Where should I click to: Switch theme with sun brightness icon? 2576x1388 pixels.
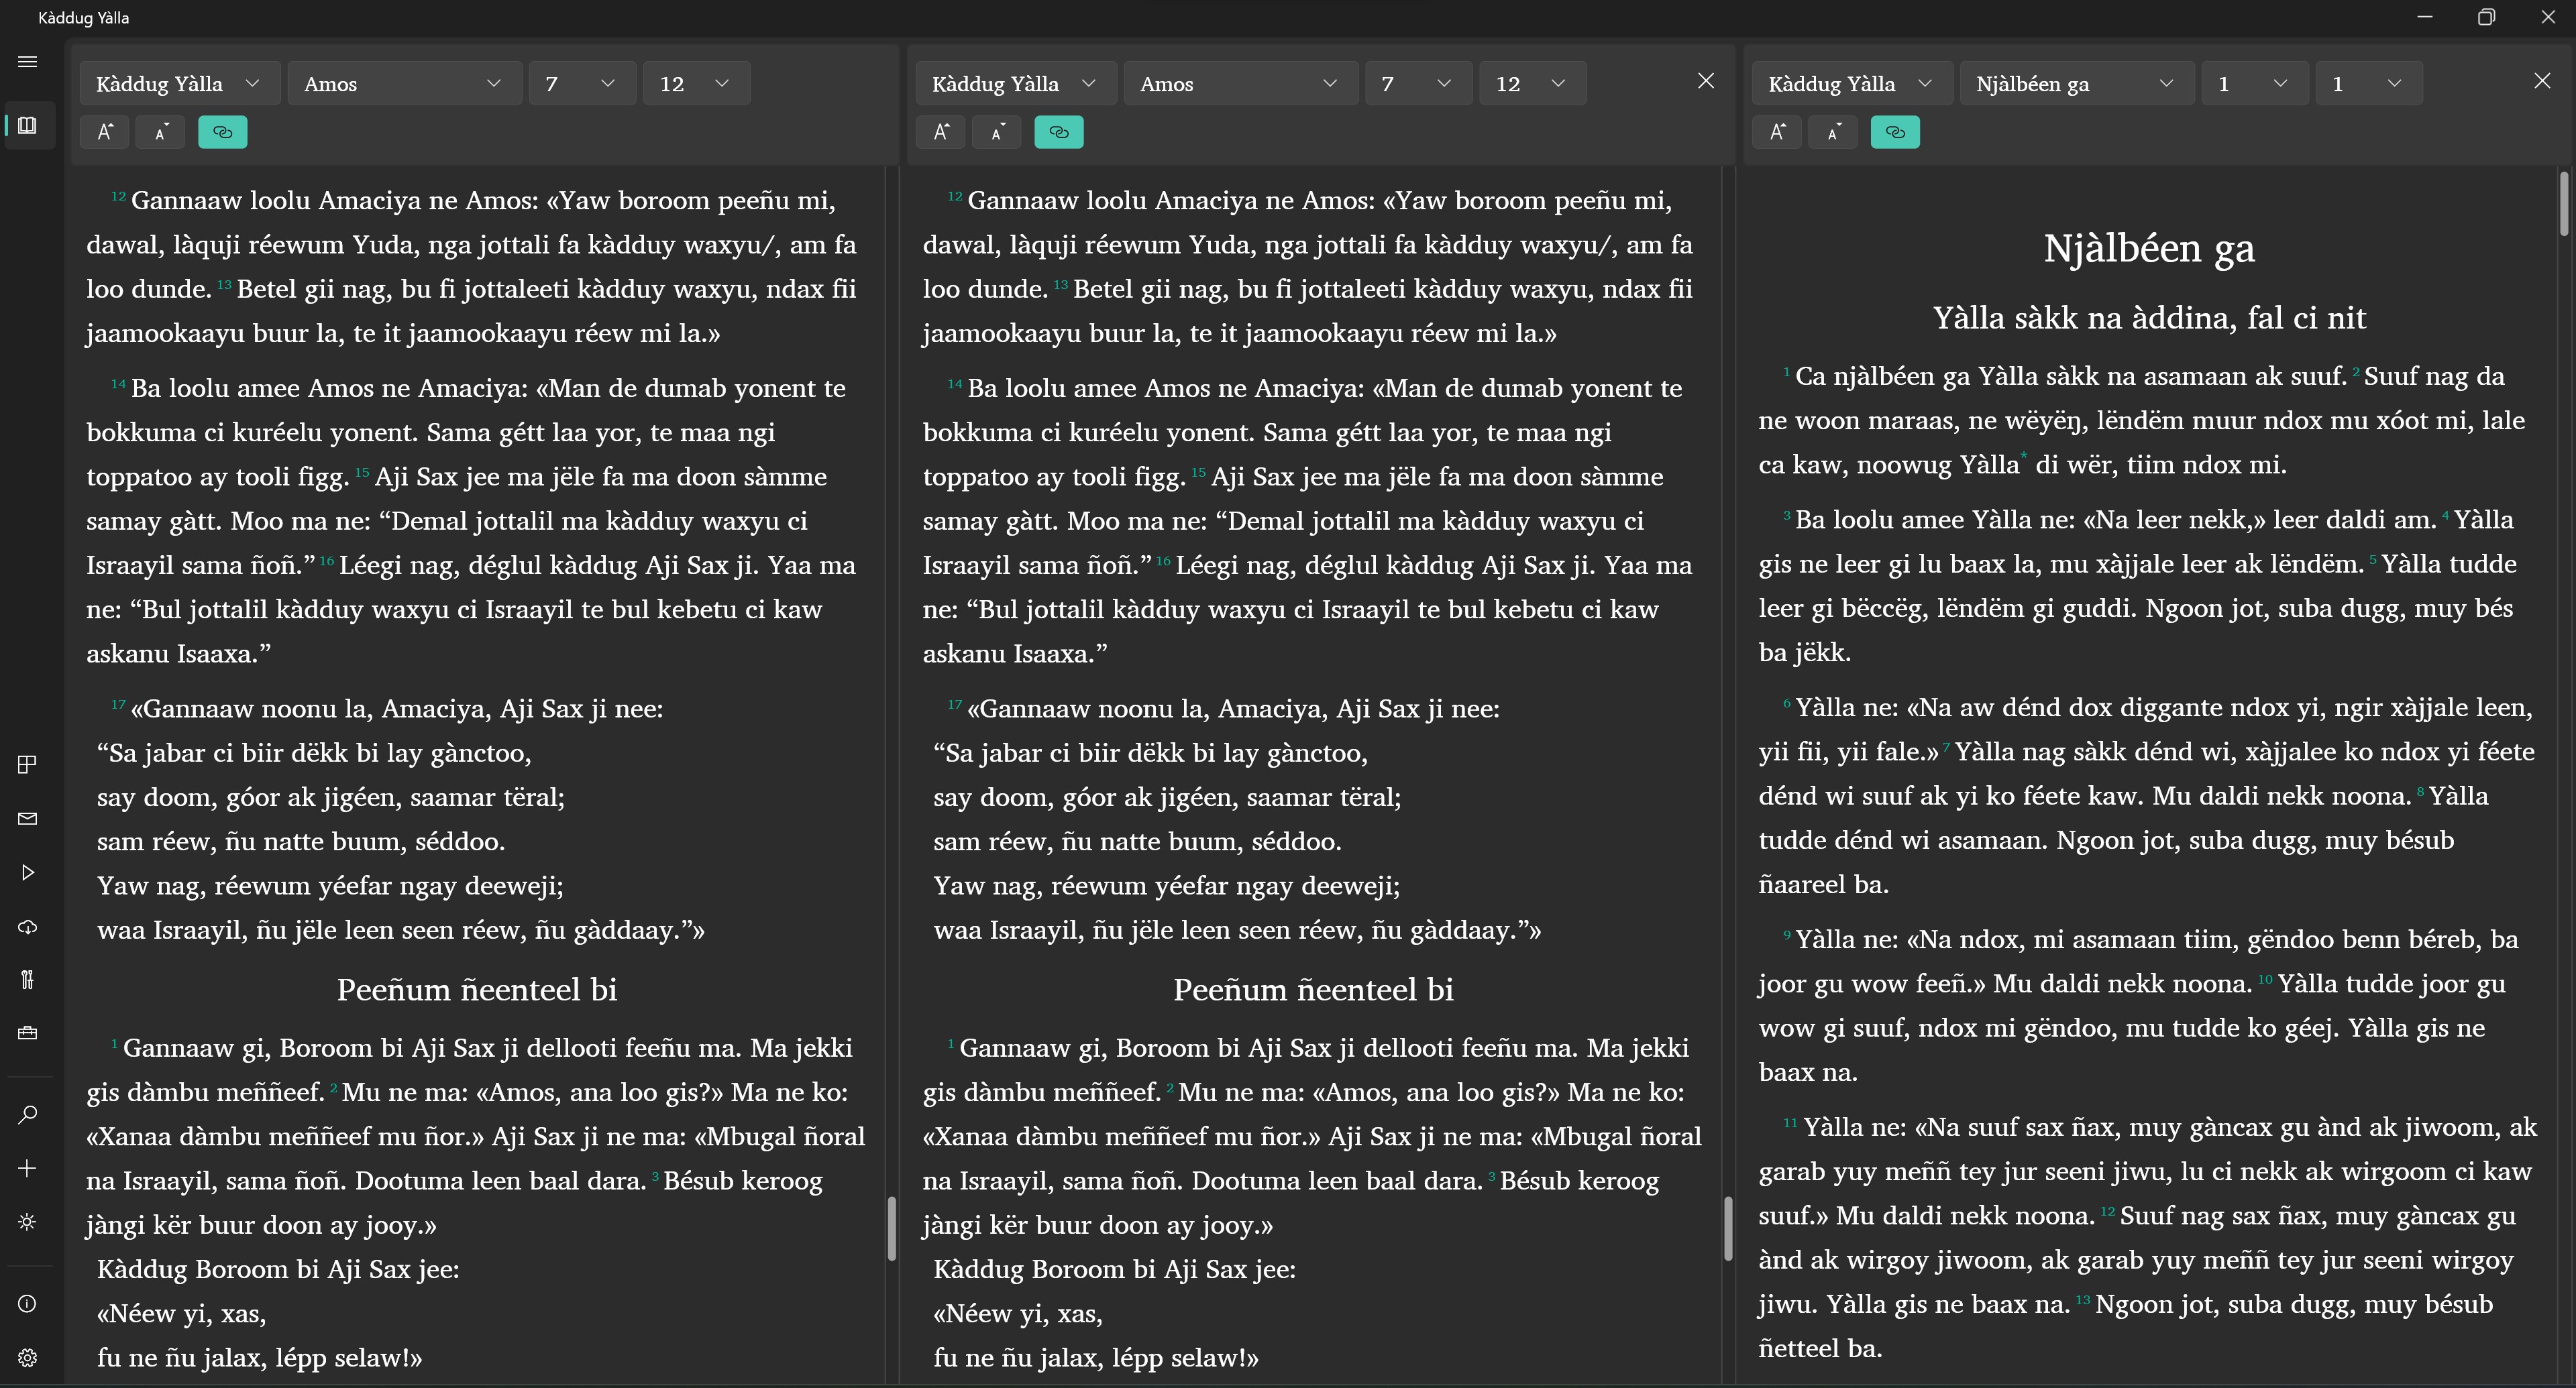tap(28, 1222)
